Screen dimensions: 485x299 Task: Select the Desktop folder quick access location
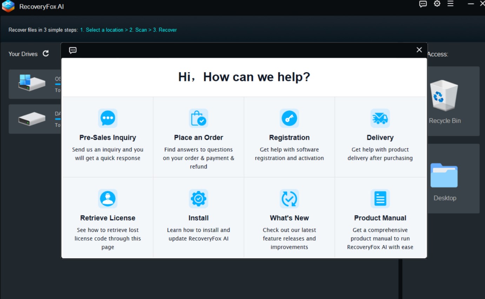444,178
